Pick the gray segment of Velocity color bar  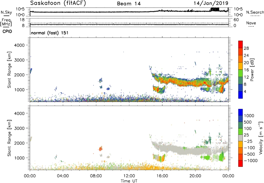(x=241, y=138)
